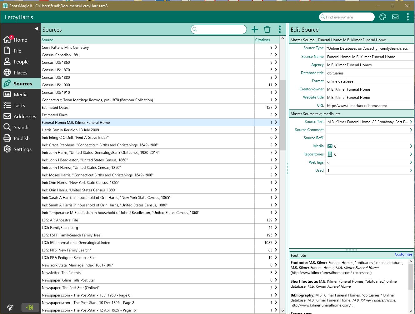This screenshot has width=415, height=314.
Task: Click the Sources list search field
Action: (x=219, y=29)
